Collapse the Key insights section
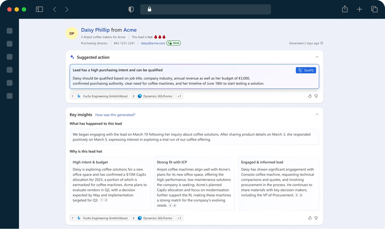 [x=317, y=115]
